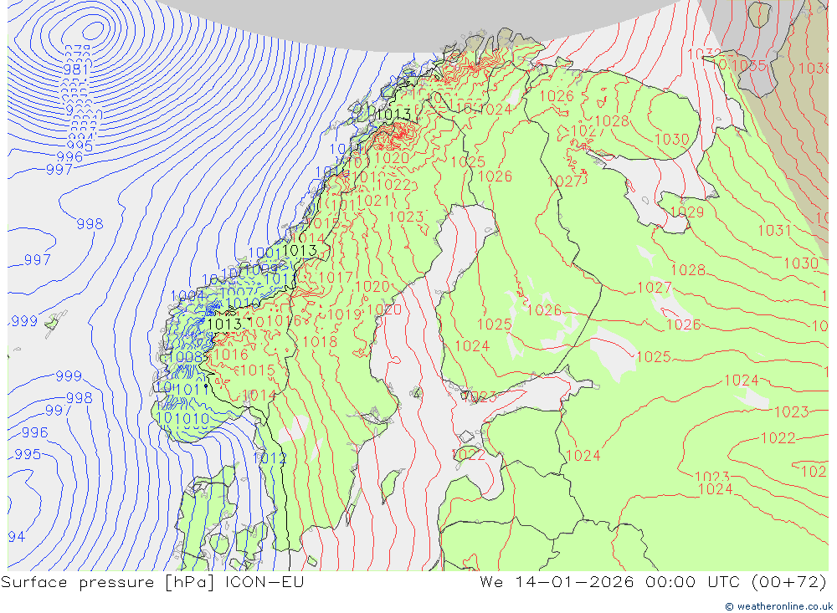Select the red "1017" isobar label
This screenshot has width=837, height=613.
click(x=336, y=278)
